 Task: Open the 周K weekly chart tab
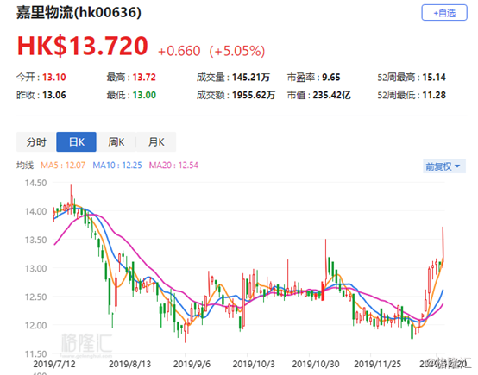pyautogui.click(x=116, y=142)
